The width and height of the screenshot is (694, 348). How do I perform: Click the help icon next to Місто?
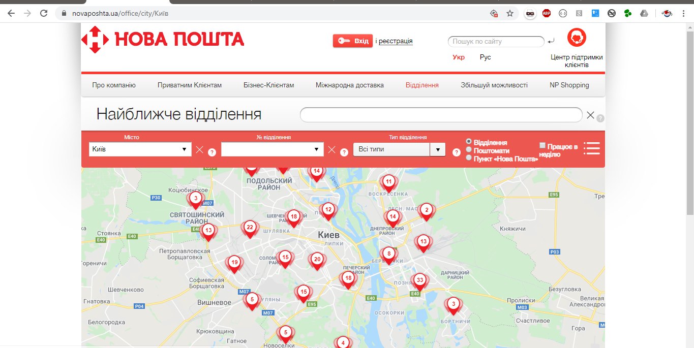(x=212, y=152)
